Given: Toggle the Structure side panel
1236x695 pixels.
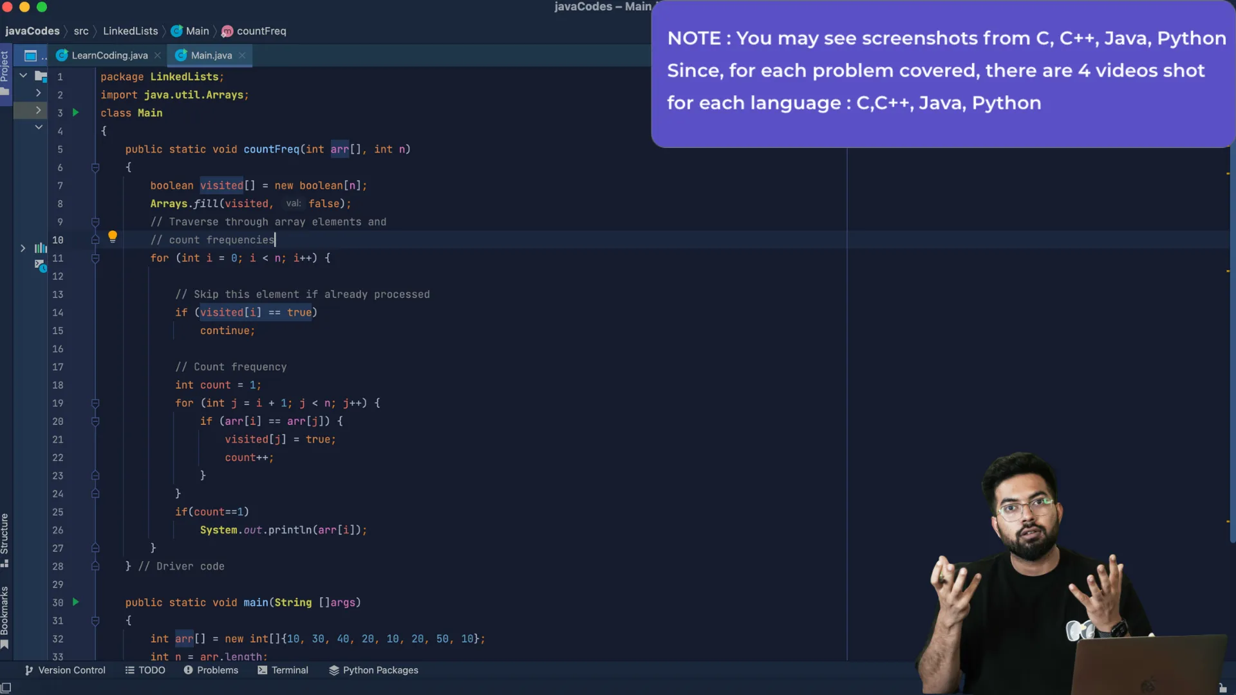Looking at the screenshot, I should (5, 539).
